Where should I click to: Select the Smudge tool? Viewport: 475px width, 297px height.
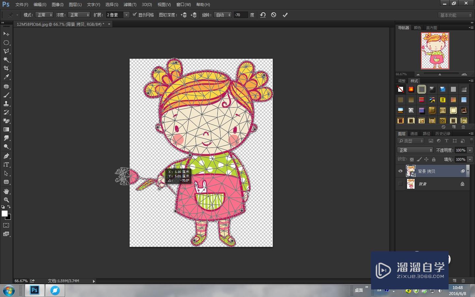(6, 138)
